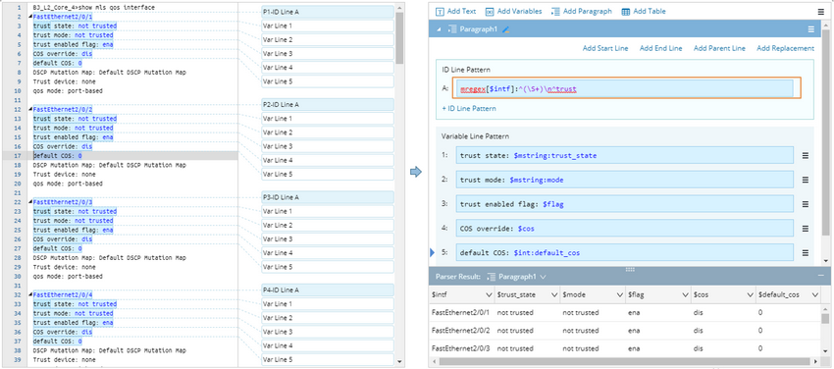Minimize the Parser Result panel
The width and height of the screenshot is (834, 369).
click(820, 276)
